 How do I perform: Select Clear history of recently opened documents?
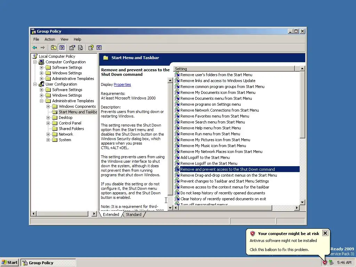click(223, 199)
